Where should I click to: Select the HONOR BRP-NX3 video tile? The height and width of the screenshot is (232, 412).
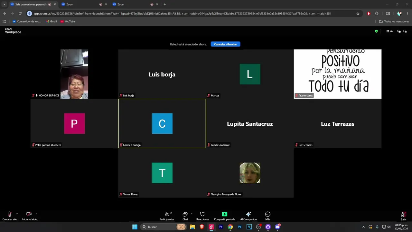(74, 74)
